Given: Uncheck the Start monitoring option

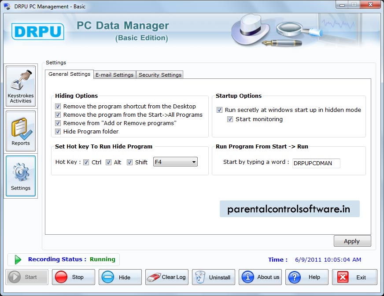Looking at the screenshot, I should 230,119.
